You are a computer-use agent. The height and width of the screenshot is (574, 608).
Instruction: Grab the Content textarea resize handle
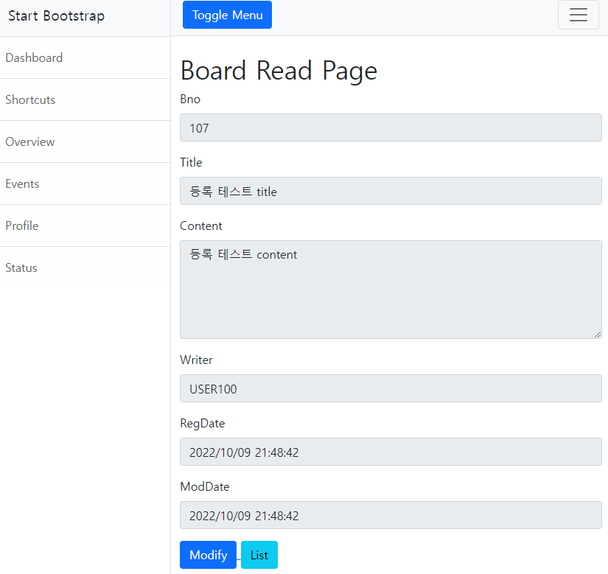coord(598,335)
